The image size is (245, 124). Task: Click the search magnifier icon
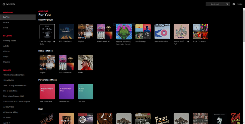click(x=227, y=4)
